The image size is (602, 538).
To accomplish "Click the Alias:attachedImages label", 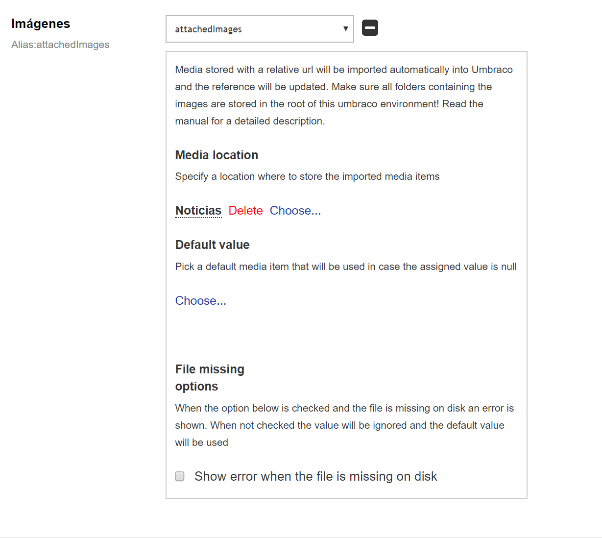I will pyautogui.click(x=60, y=45).
